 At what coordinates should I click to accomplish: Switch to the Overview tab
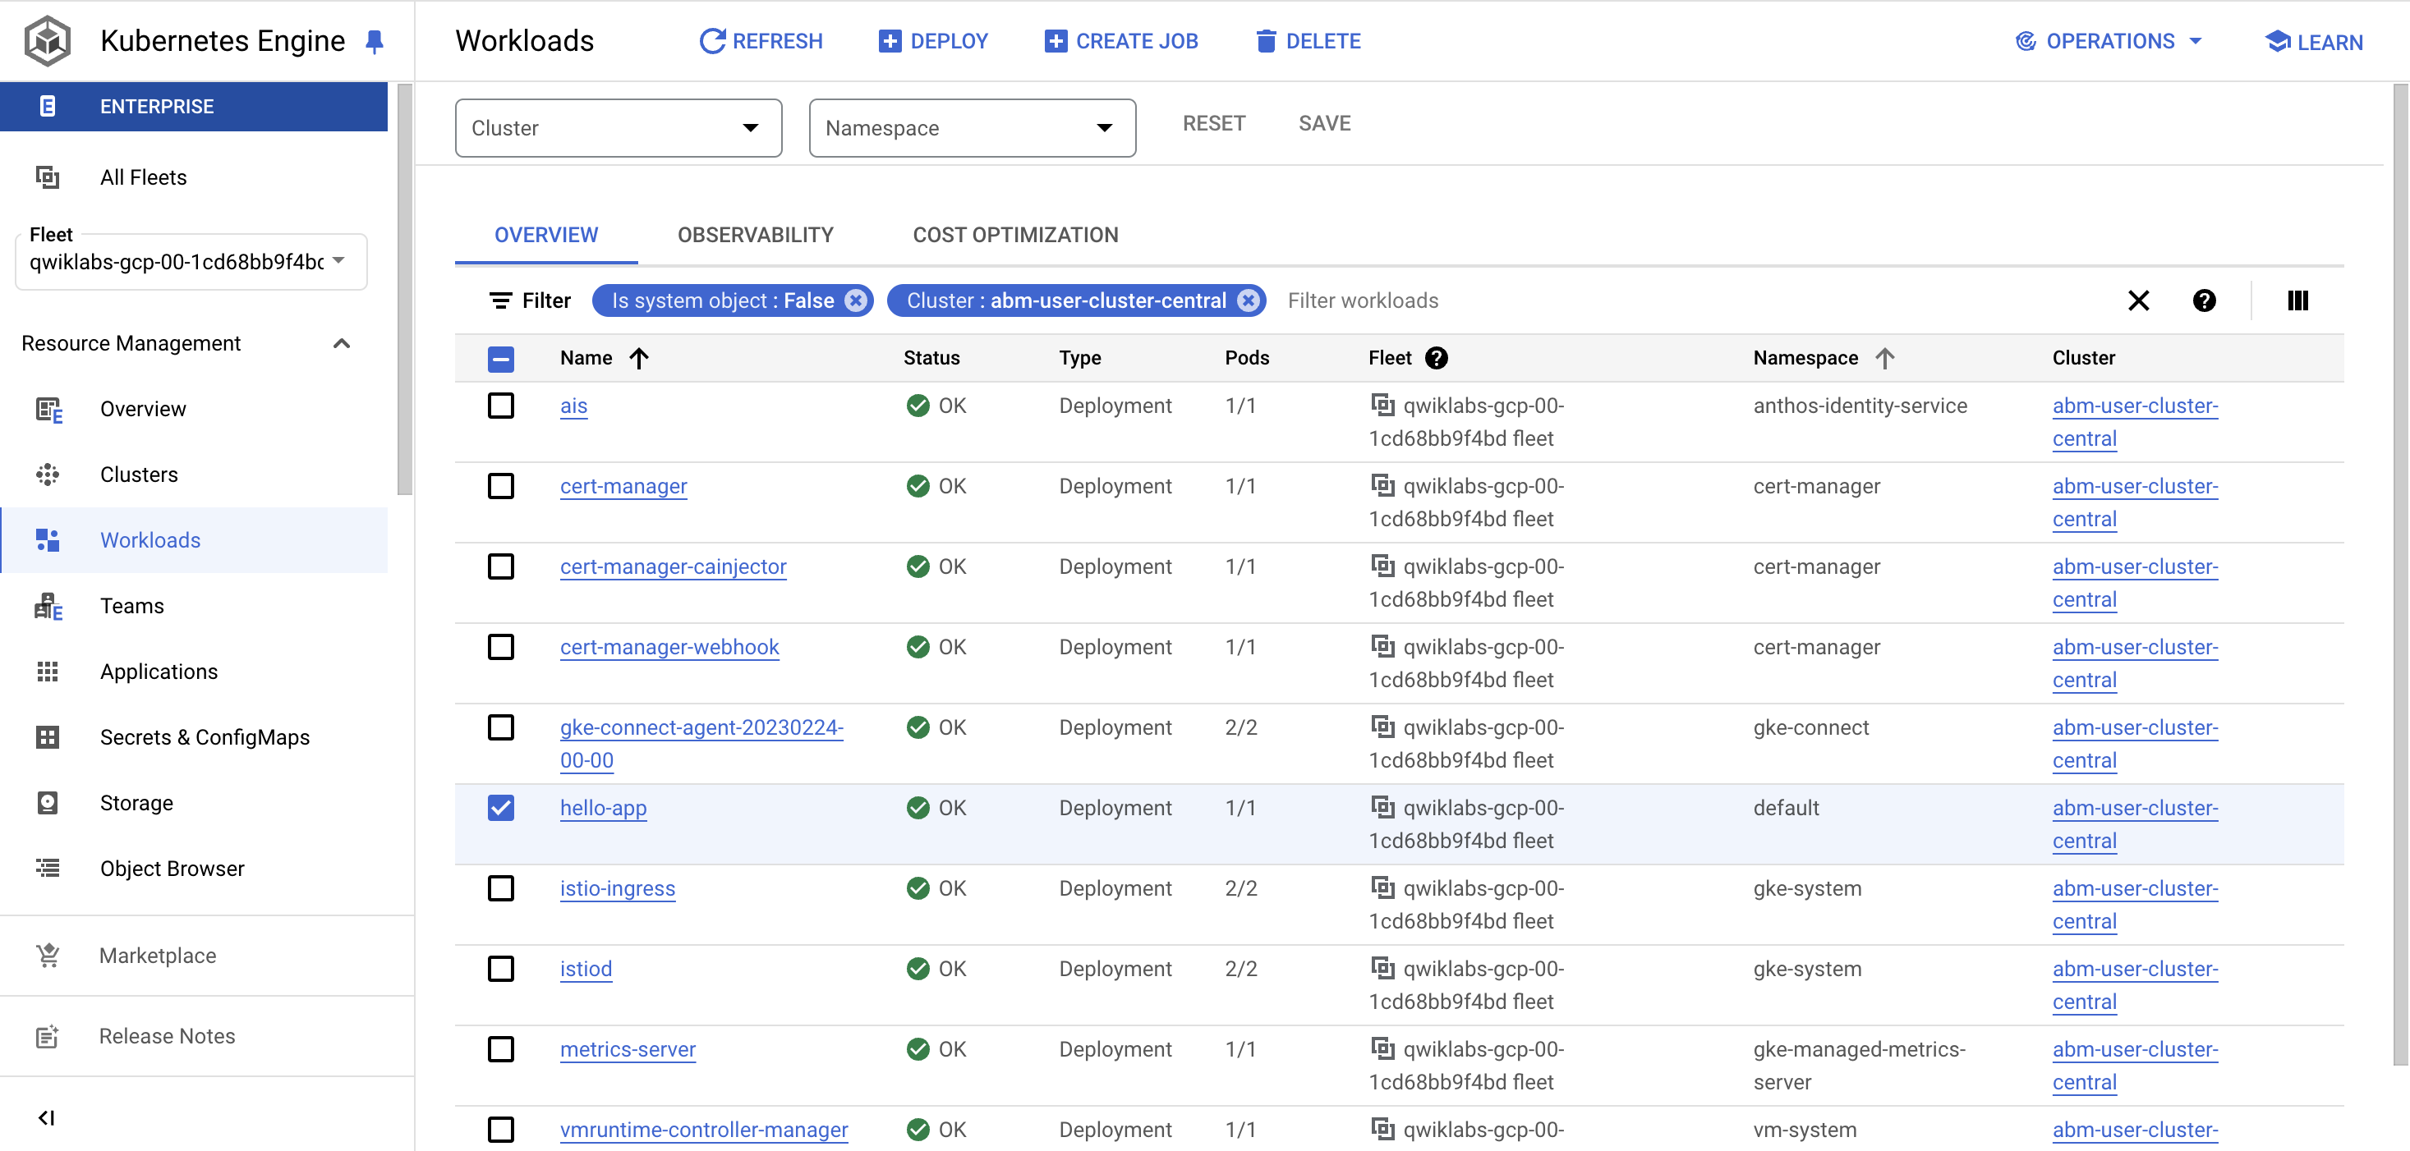click(546, 235)
